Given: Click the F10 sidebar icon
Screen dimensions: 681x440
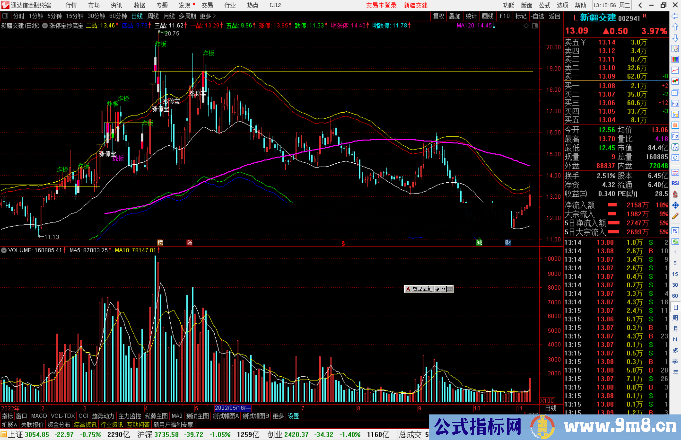Looking at the screenshot, I should tap(675, 103).
